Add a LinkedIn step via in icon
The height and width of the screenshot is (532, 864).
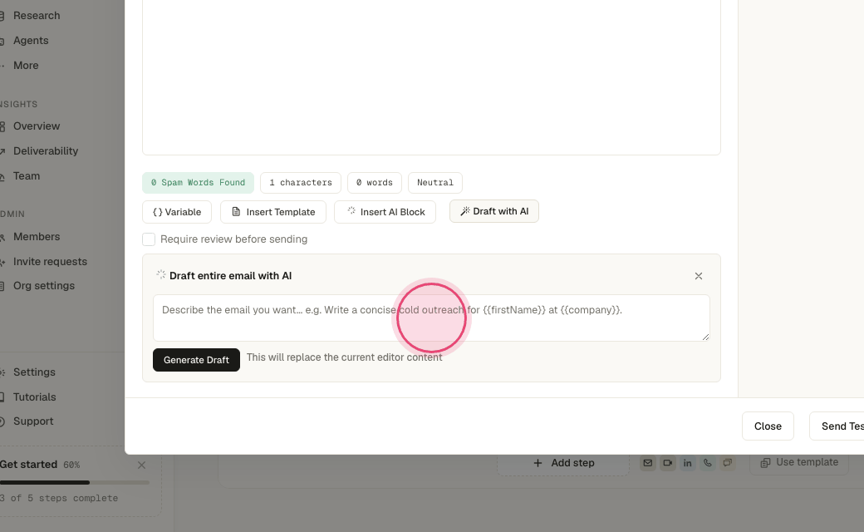coord(688,463)
